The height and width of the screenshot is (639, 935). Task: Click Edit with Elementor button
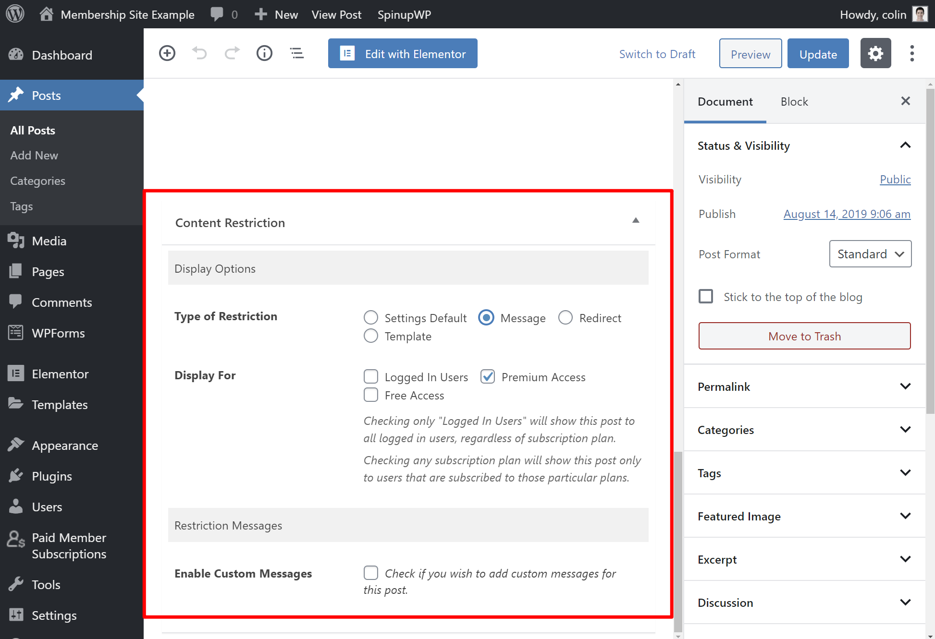click(403, 53)
